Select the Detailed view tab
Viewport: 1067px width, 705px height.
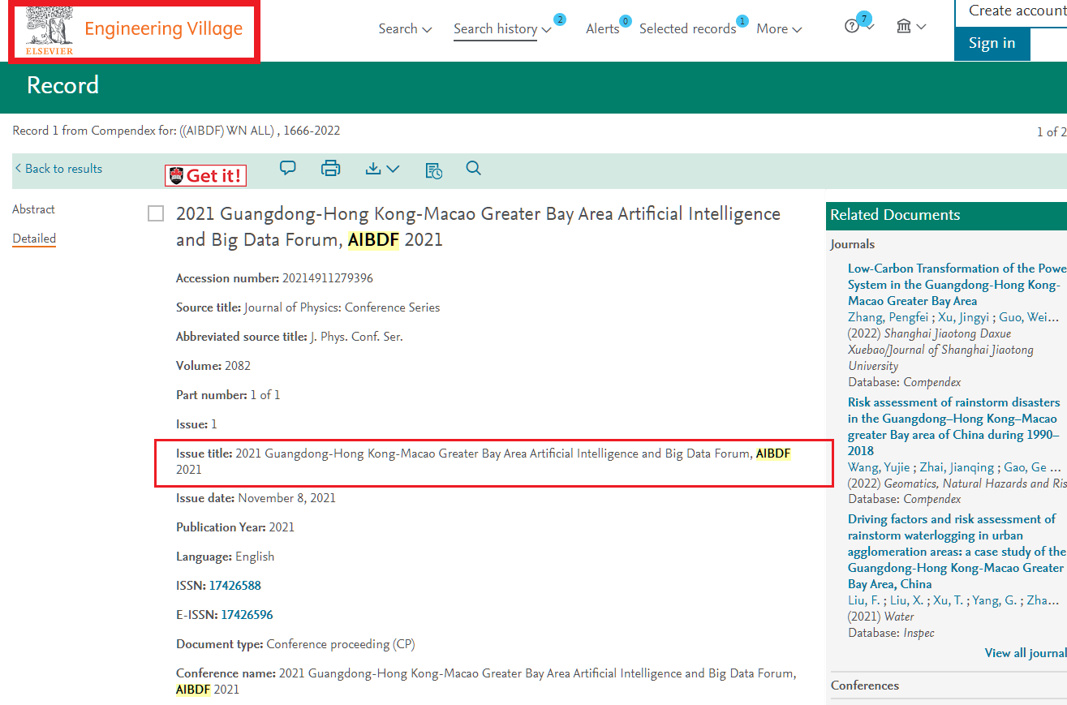click(34, 239)
